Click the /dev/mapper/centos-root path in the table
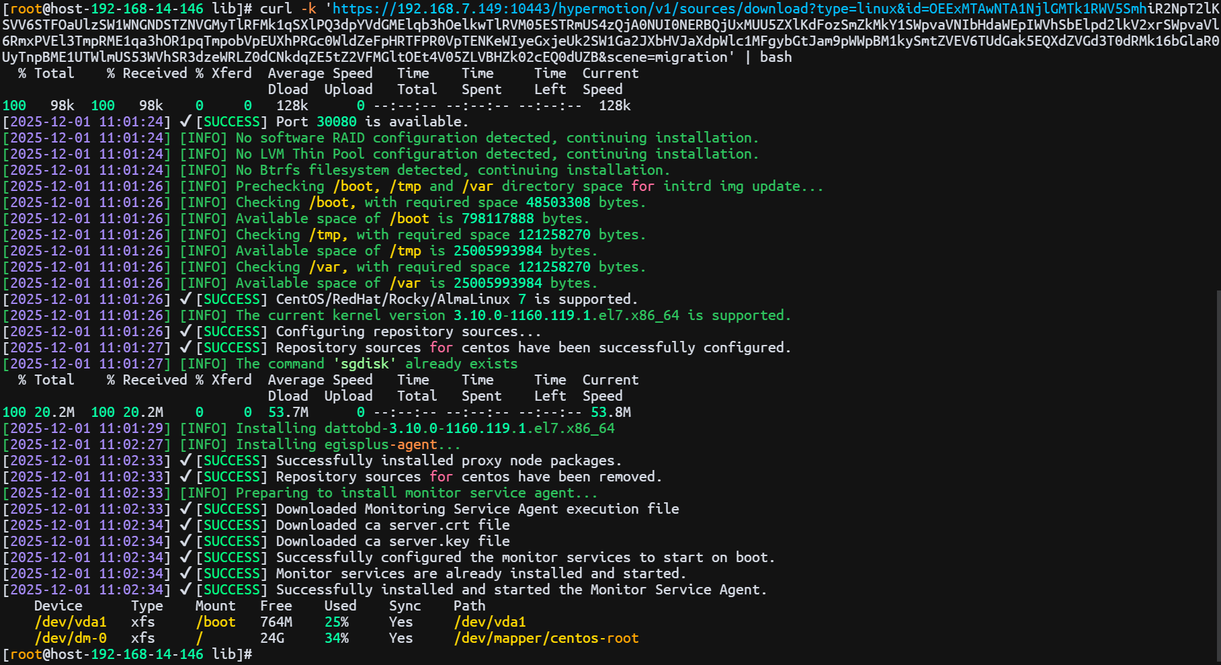Image resolution: width=1221 pixels, height=665 pixels. (546, 638)
